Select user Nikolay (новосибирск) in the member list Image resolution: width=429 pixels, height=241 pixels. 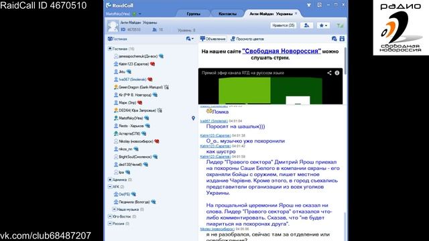(135, 141)
